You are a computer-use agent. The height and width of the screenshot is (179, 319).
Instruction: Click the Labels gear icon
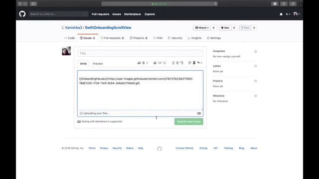click(x=256, y=66)
